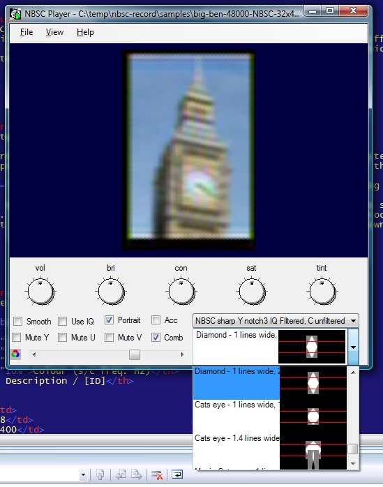This screenshot has height=487, width=383.
Task: Open the editor toolbar dropdown arrow at bottom
Action: [x=83, y=475]
